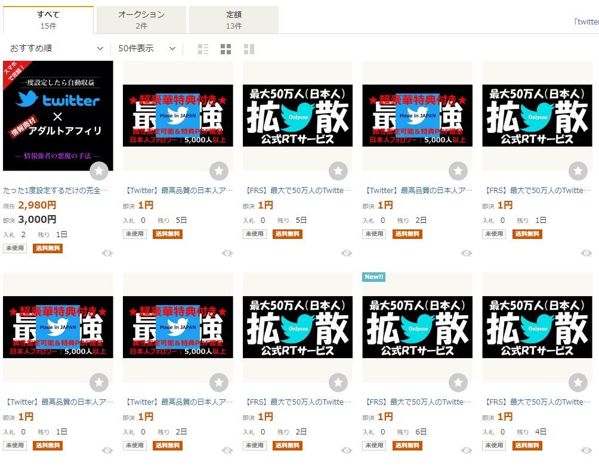The image size is (599, 466).
Task: Open 【FRS】 listing title with 残り 4日
Action: [x=537, y=402]
